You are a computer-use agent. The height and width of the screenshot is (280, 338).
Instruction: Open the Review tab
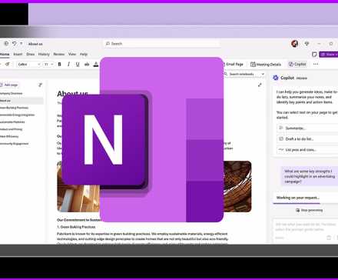click(x=59, y=54)
